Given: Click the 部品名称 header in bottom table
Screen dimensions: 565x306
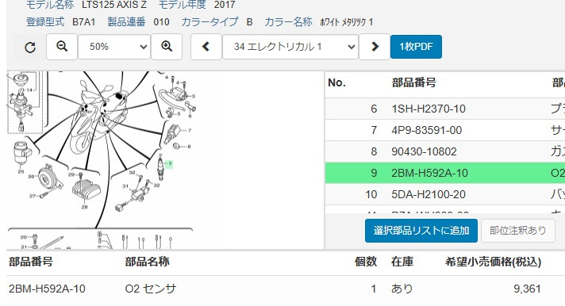Looking at the screenshot, I should pos(147,262).
